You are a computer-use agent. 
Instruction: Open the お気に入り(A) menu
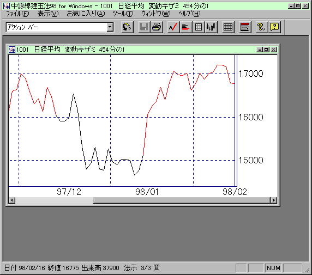pyautogui.click(x=86, y=14)
